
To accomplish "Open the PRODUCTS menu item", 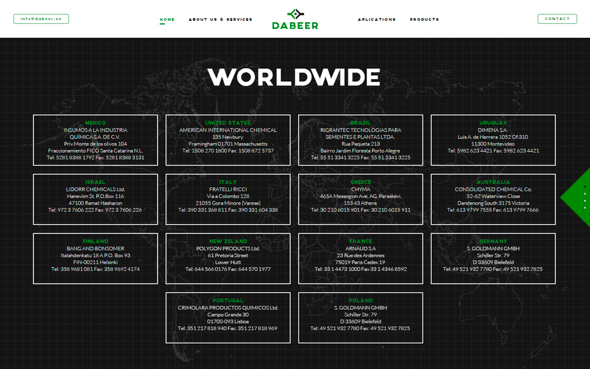I will coord(424,20).
